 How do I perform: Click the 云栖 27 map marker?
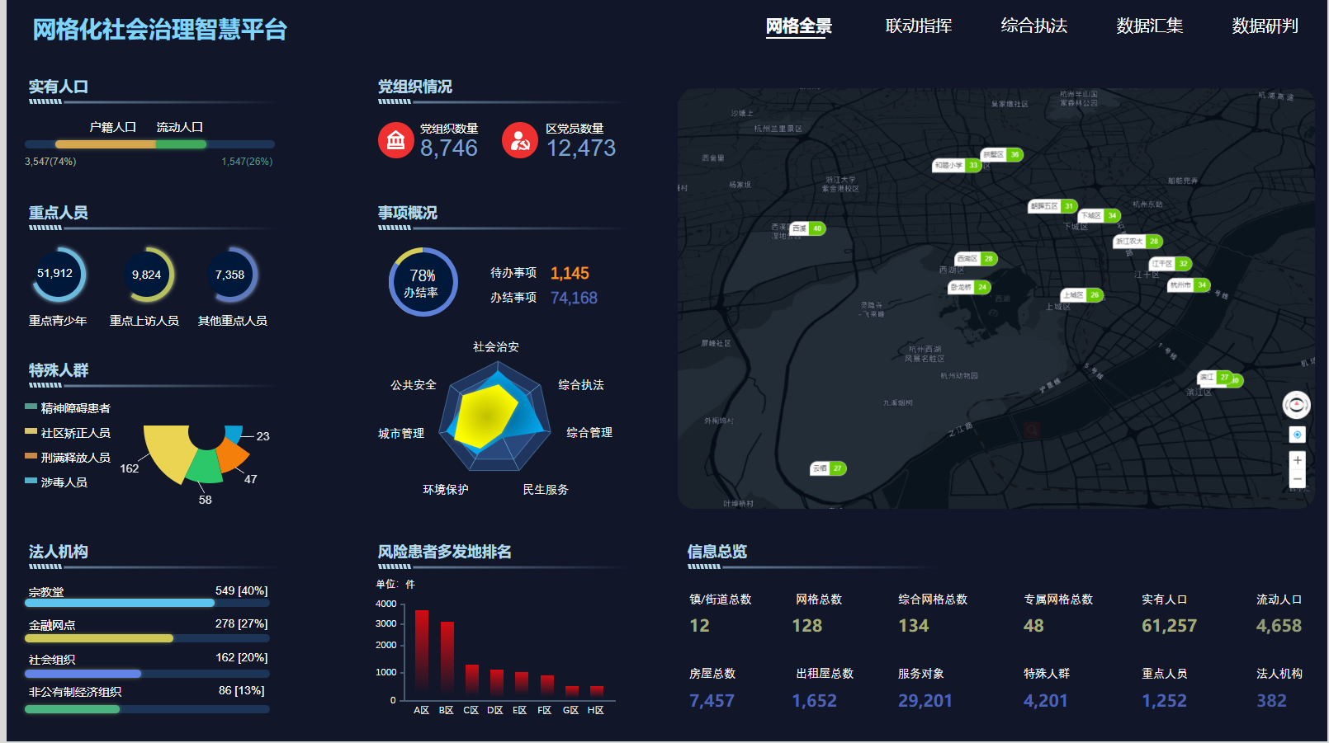pos(828,468)
